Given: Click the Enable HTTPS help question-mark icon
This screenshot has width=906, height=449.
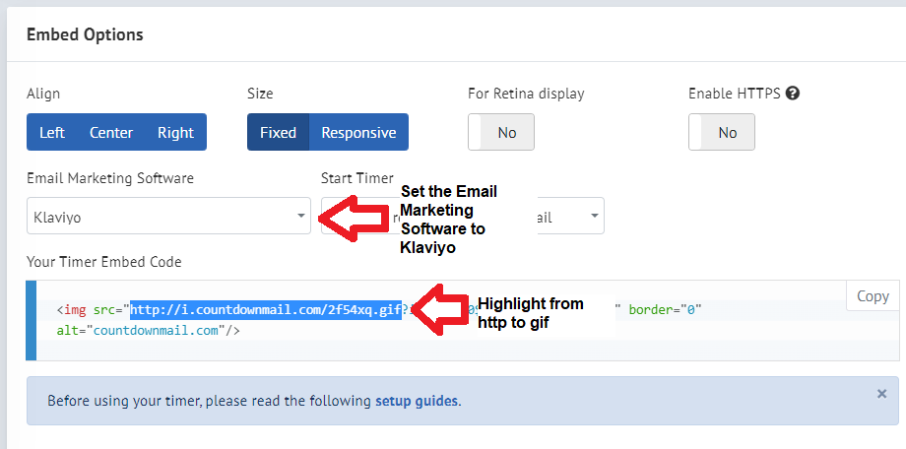Looking at the screenshot, I should coord(793,93).
